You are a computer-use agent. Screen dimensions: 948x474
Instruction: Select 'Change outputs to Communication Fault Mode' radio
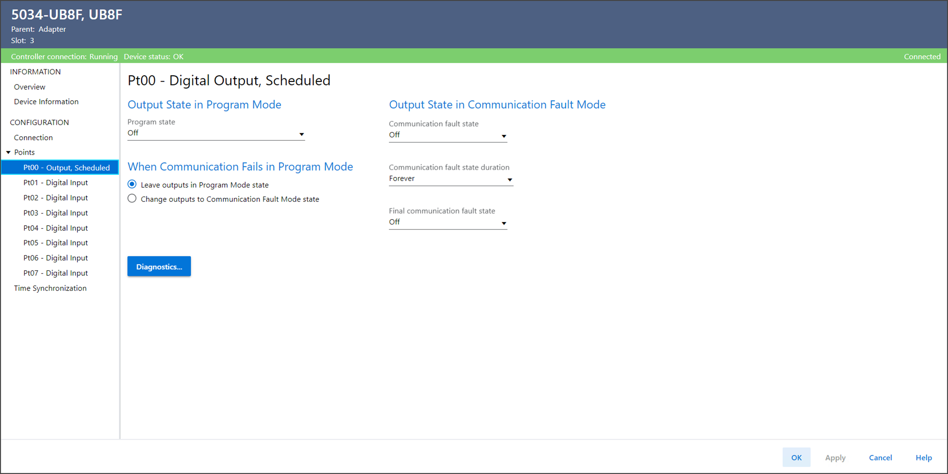coord(132,199)
